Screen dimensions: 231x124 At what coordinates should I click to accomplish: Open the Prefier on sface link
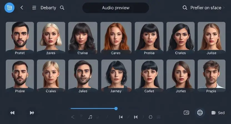[206, 8]
